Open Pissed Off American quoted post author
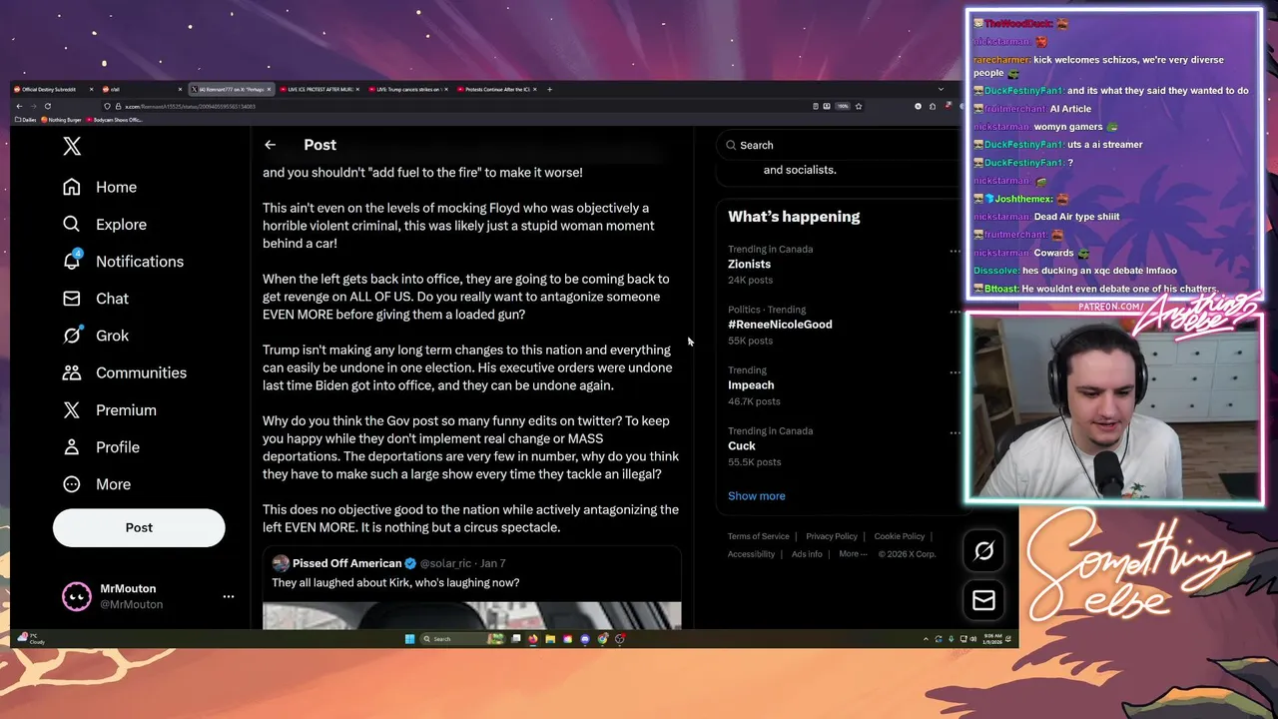Screen dimensions: 1278x719 [x=346, y=564]
